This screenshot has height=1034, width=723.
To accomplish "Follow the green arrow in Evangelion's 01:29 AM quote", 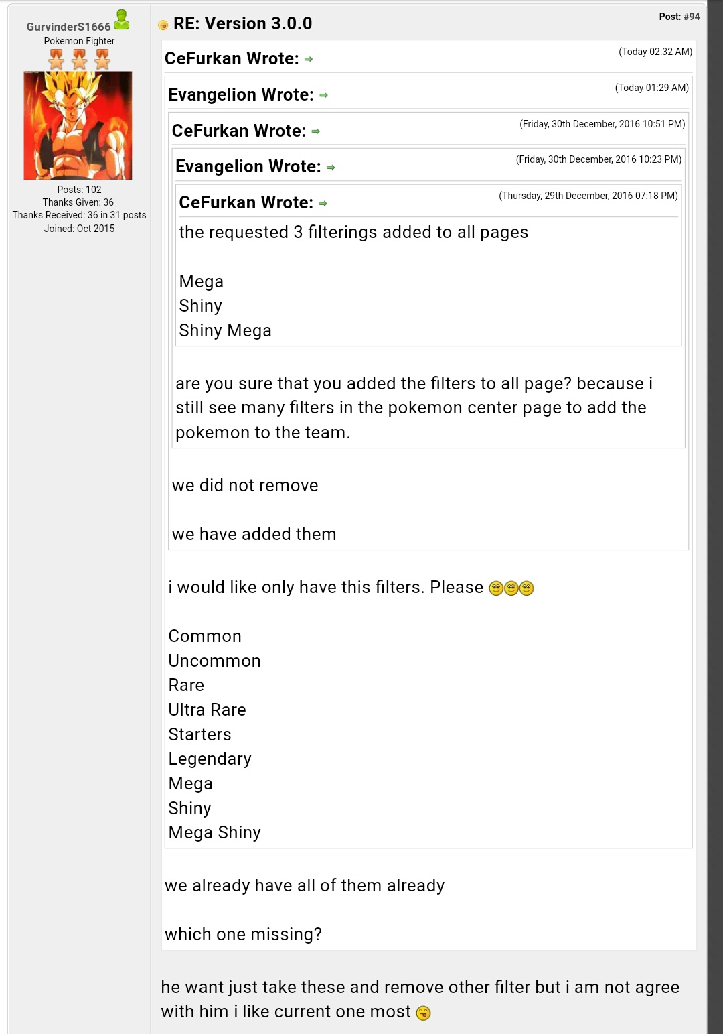I will click(x=323, y=96).
